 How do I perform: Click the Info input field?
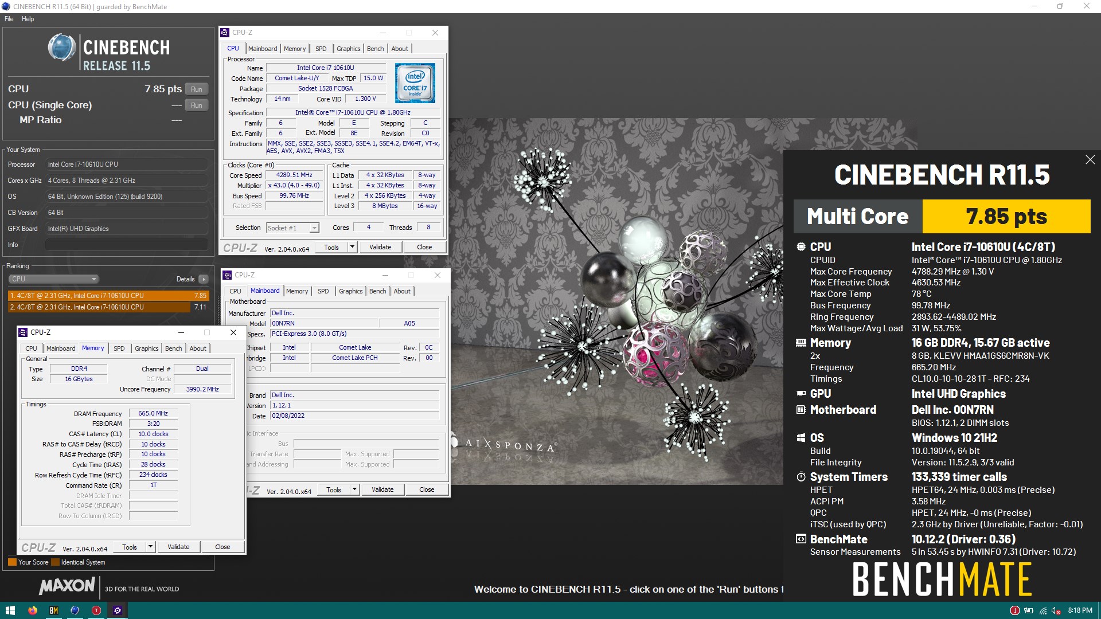(127, 245)
